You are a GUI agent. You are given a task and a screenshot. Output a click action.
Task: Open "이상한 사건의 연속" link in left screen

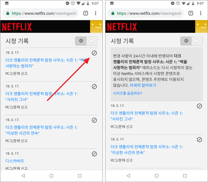pyautogui.click(x=41, y=130)
